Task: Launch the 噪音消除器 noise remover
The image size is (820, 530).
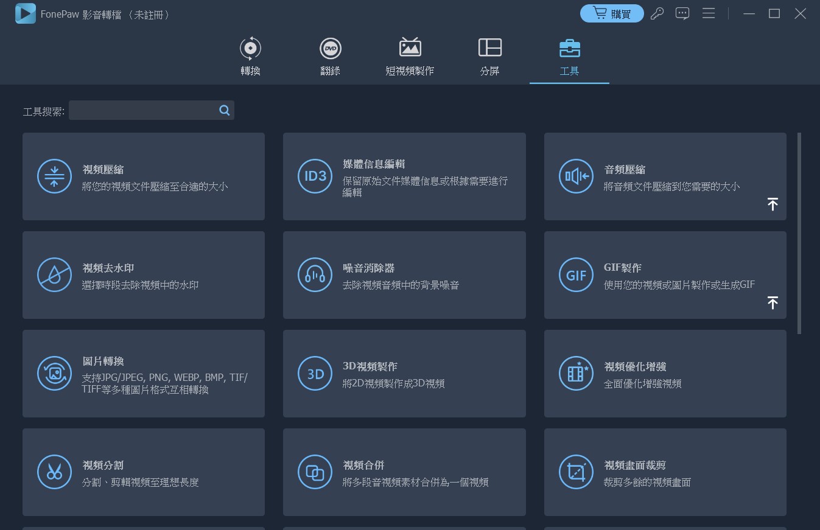Action: [x=404, y=274]
